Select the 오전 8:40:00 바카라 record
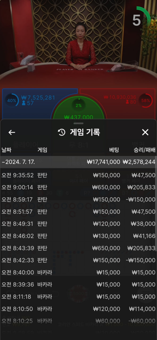The width and height of the screenshot is (157, 340). coord(78,272)
